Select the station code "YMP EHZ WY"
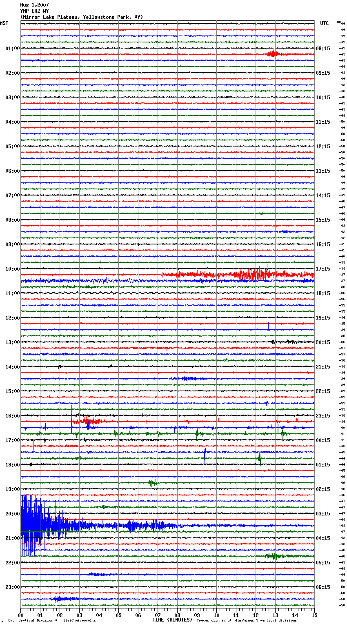Image resolution: width=347 pixels, height=626 pixels. tap(34, 11)
